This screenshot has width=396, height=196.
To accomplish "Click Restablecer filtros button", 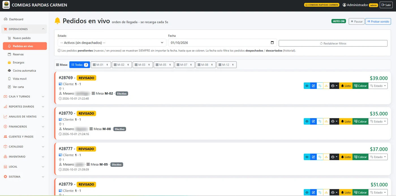I will (333, 43).
